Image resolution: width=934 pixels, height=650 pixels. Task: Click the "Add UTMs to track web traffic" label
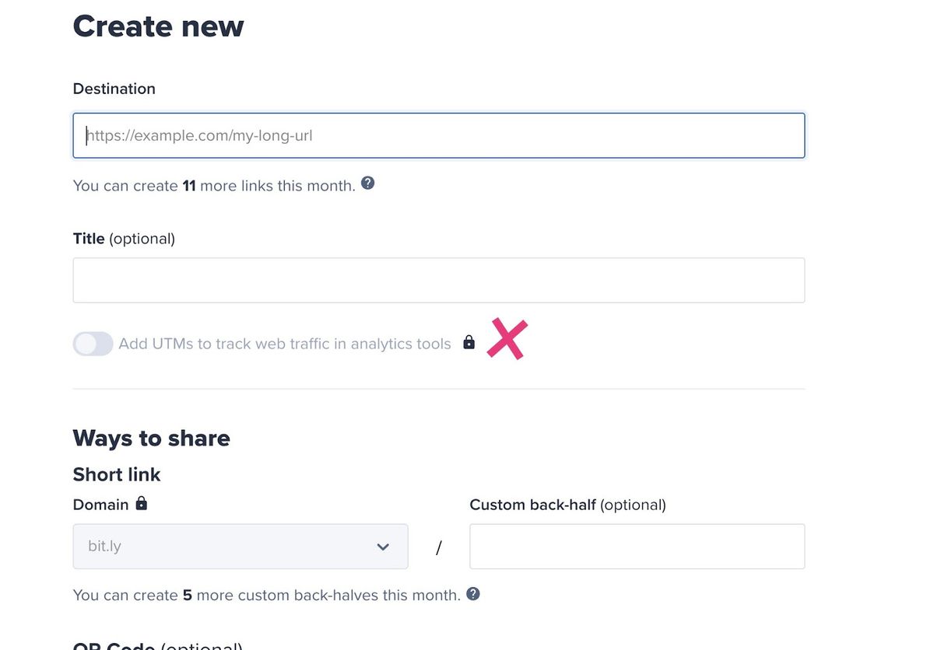pyautogui.click(x=285, y=344)
